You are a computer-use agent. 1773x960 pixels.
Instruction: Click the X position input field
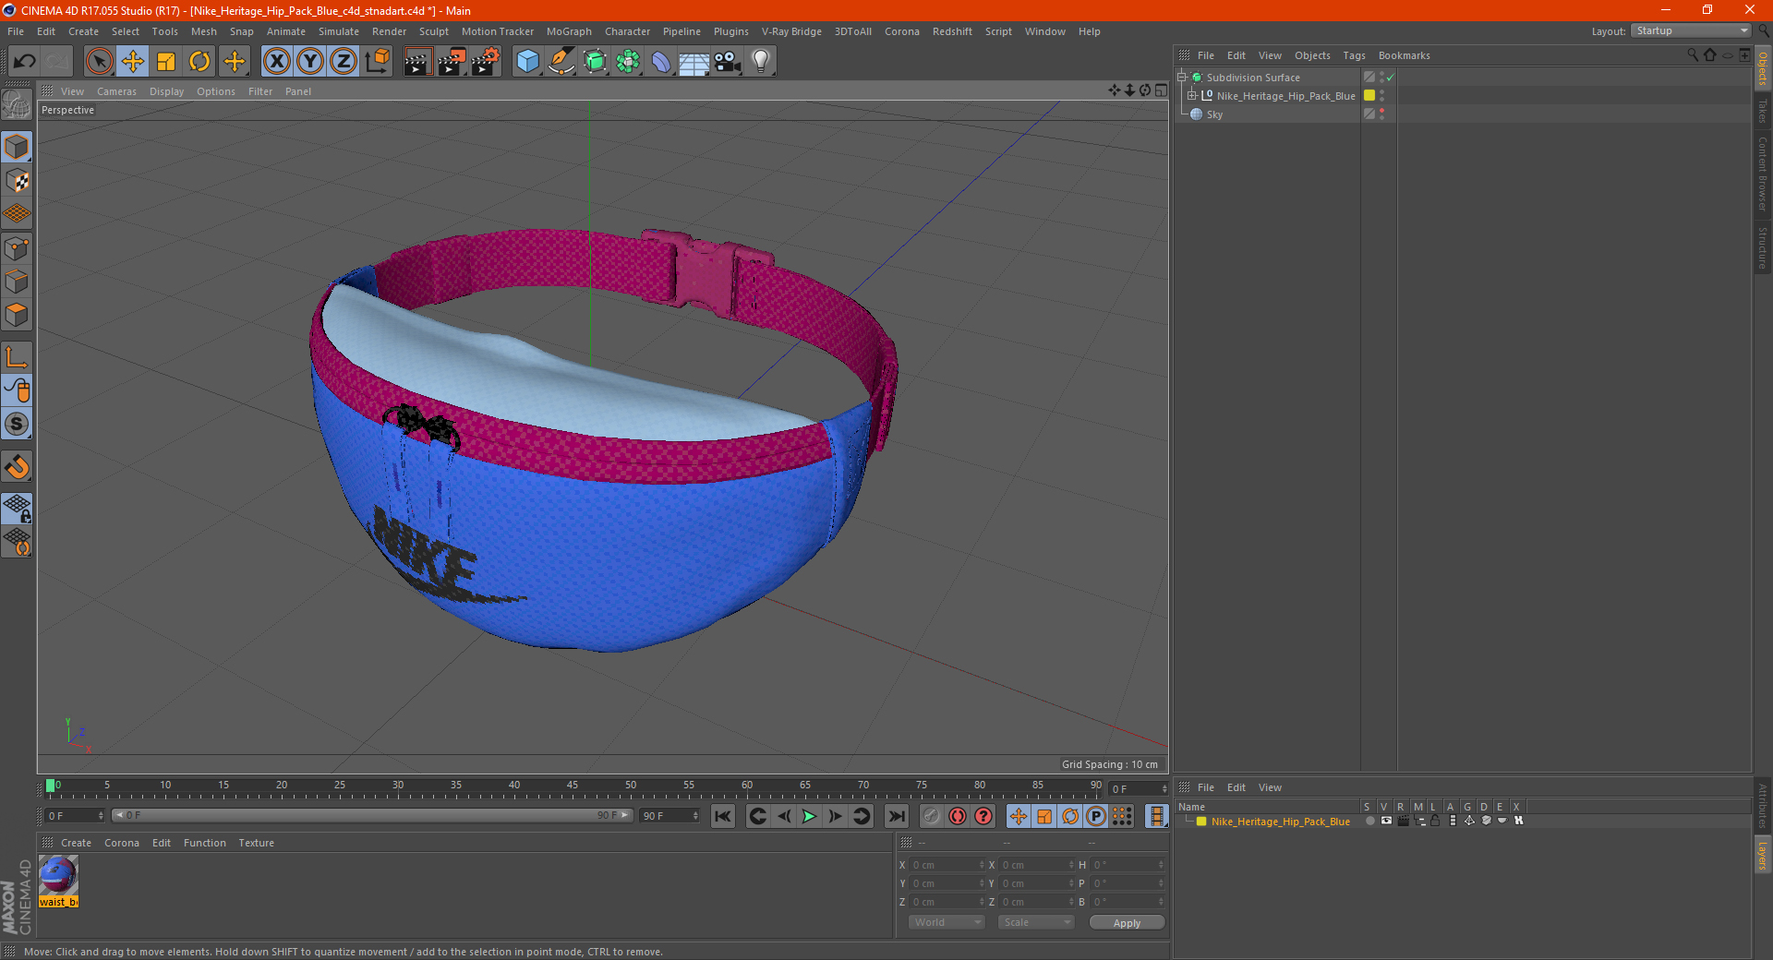coord(947,865)
